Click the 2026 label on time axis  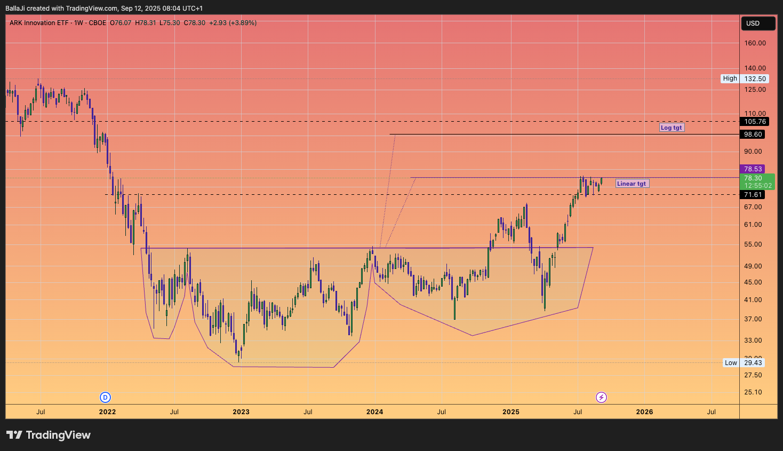pyautogui.click(x=644, y=412)
